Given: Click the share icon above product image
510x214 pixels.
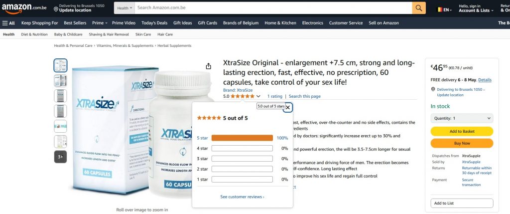Looking at the screenshot, I should tap(209, 66).
